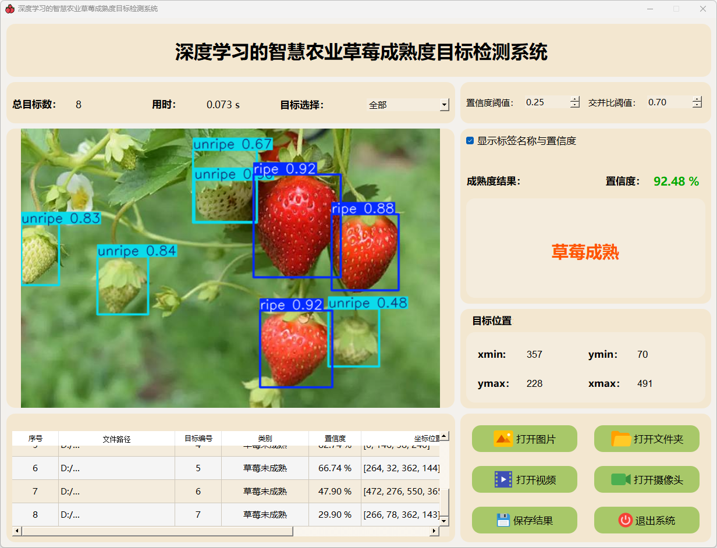
Task: Increase 置信度阈值 with the up arrow
Action: (x=575, y=99)
